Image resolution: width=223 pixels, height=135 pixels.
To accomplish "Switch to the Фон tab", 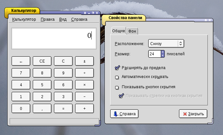I will (132, 31).
